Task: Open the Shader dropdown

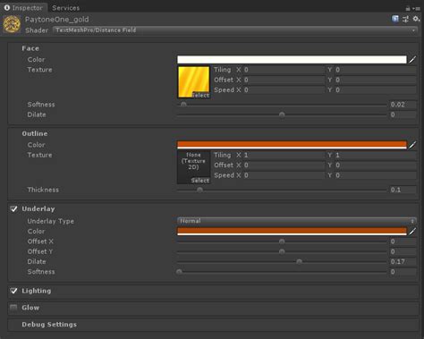Action: (235, 30)
